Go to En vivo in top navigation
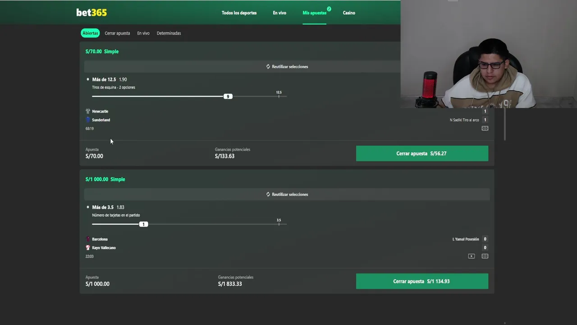This screenshot has height=325, width=577. (279, 13)
